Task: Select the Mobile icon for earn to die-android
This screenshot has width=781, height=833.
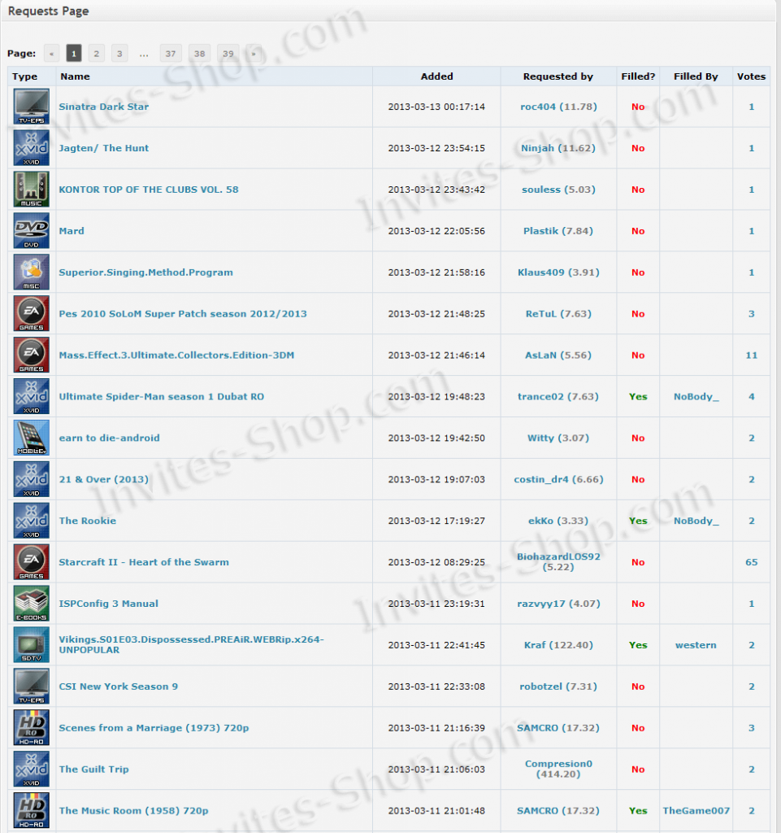Action: pyautogui.click(x=30, y=438)
